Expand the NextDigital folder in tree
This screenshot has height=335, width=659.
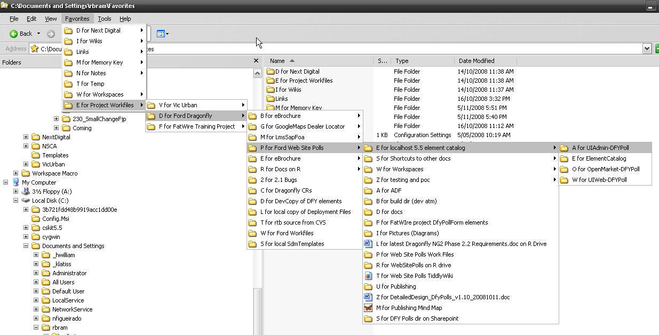coord(26,137)
